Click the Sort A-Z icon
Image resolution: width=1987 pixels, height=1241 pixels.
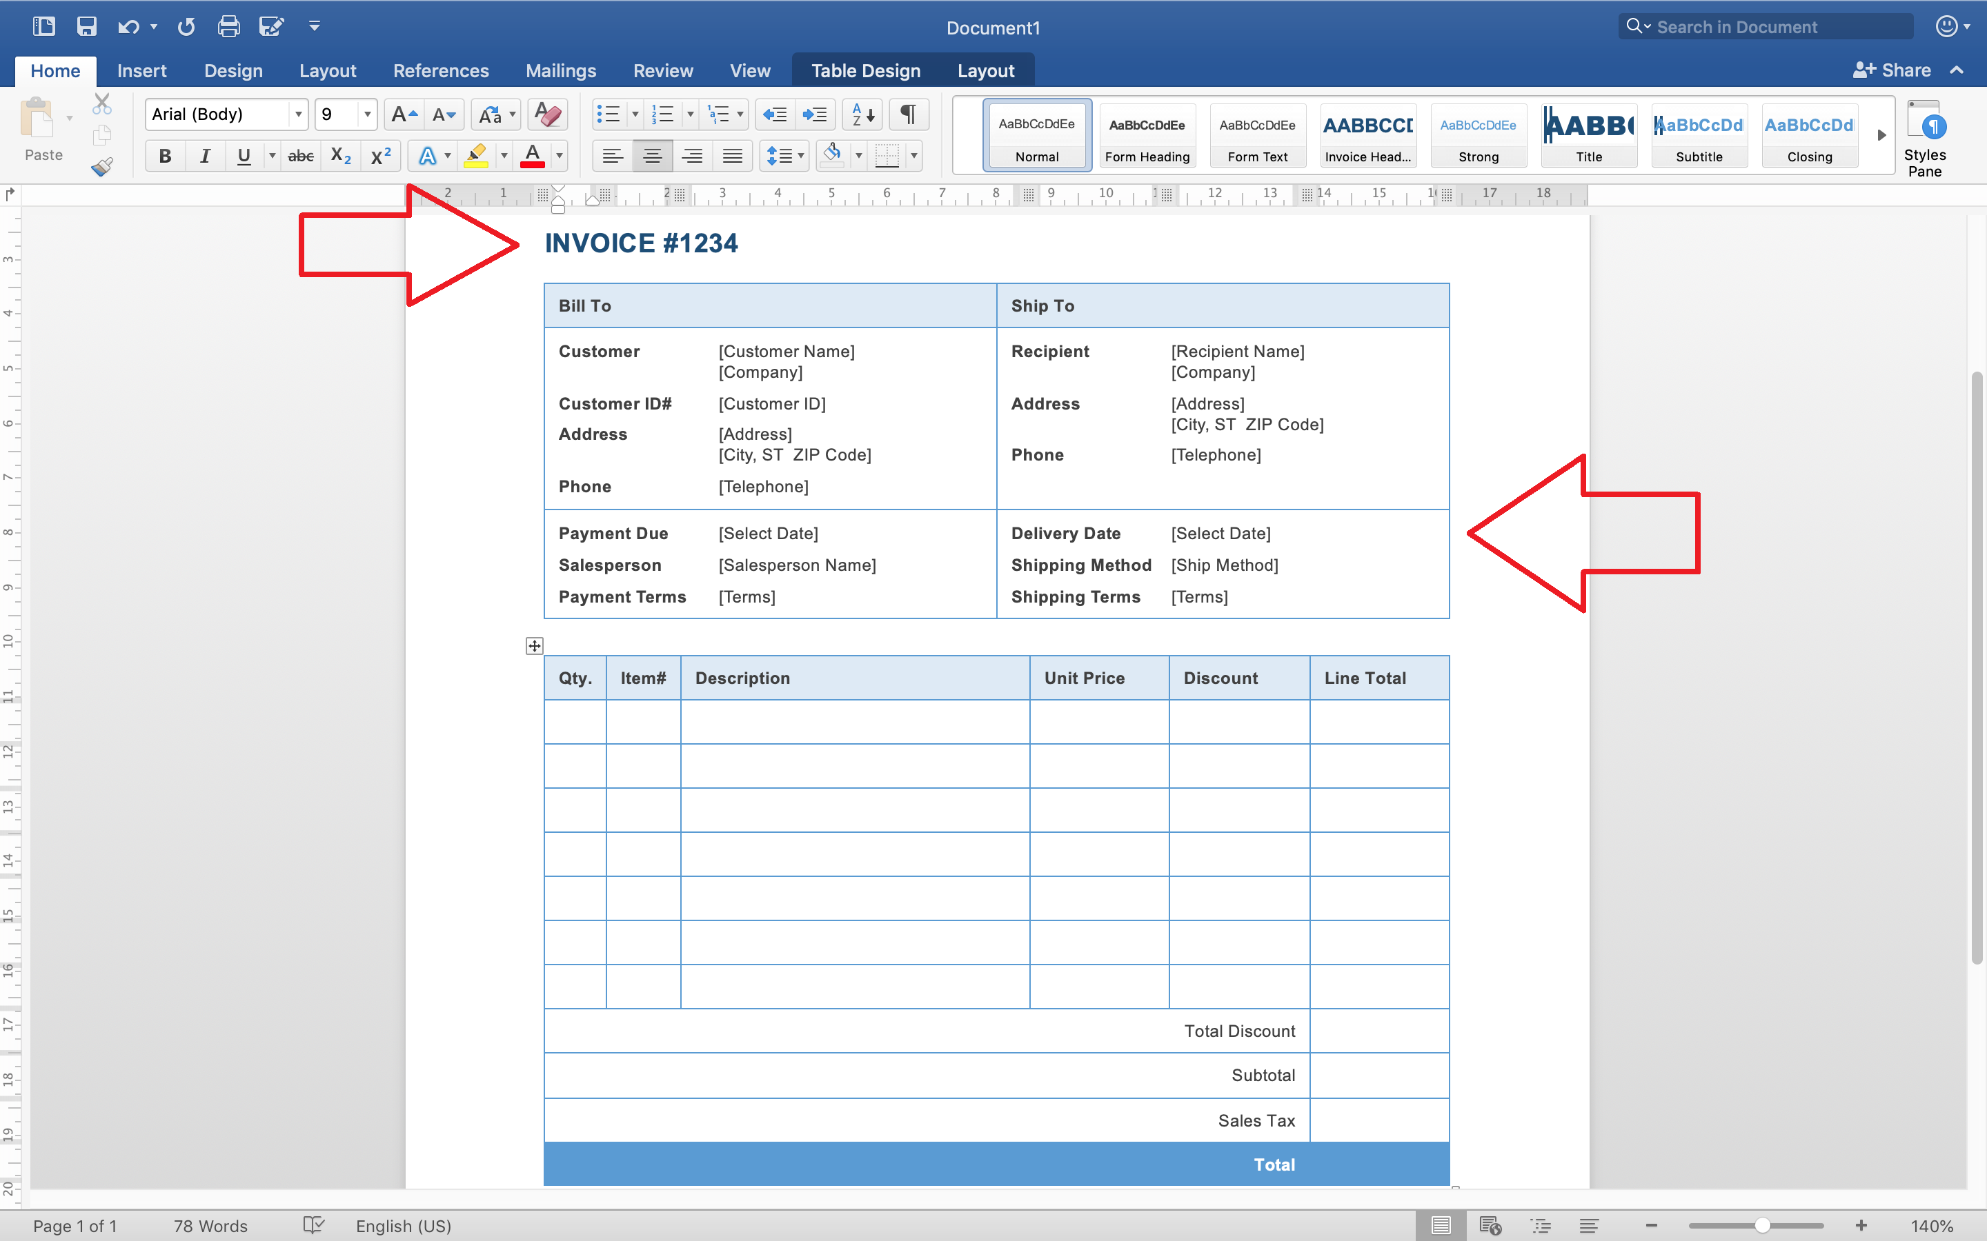point(862,114)
